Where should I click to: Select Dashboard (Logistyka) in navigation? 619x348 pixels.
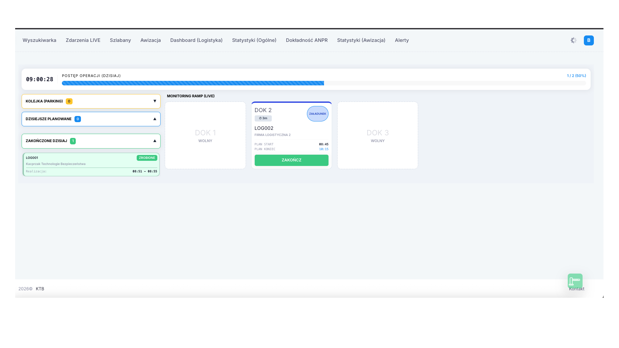[x=196, y=40]
